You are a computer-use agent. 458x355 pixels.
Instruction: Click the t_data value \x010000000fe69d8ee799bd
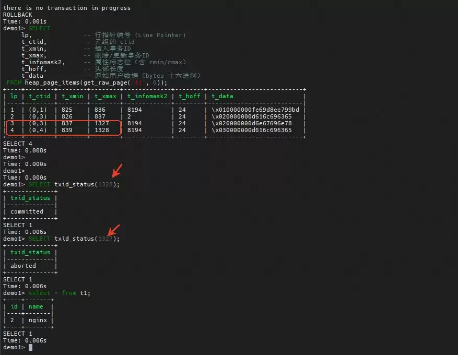(255, 110)
